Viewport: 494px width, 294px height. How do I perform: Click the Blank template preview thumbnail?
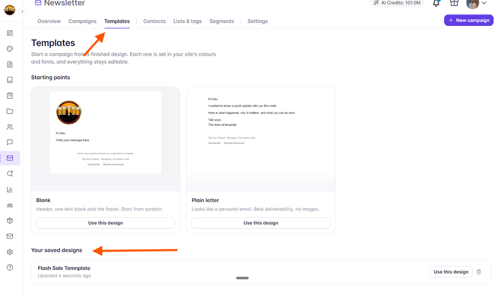pos(105,139)
